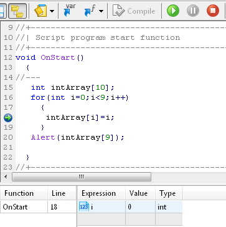
Task: Click on 'intArray[i]=i;' code line
Action: point(80,117)
